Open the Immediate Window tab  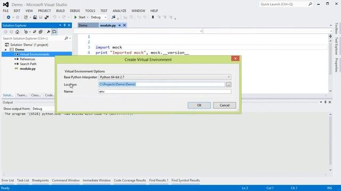click(96, 180)
